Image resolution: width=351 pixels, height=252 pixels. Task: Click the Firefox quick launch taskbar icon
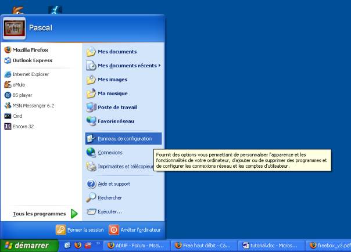[x=78, y=245]
